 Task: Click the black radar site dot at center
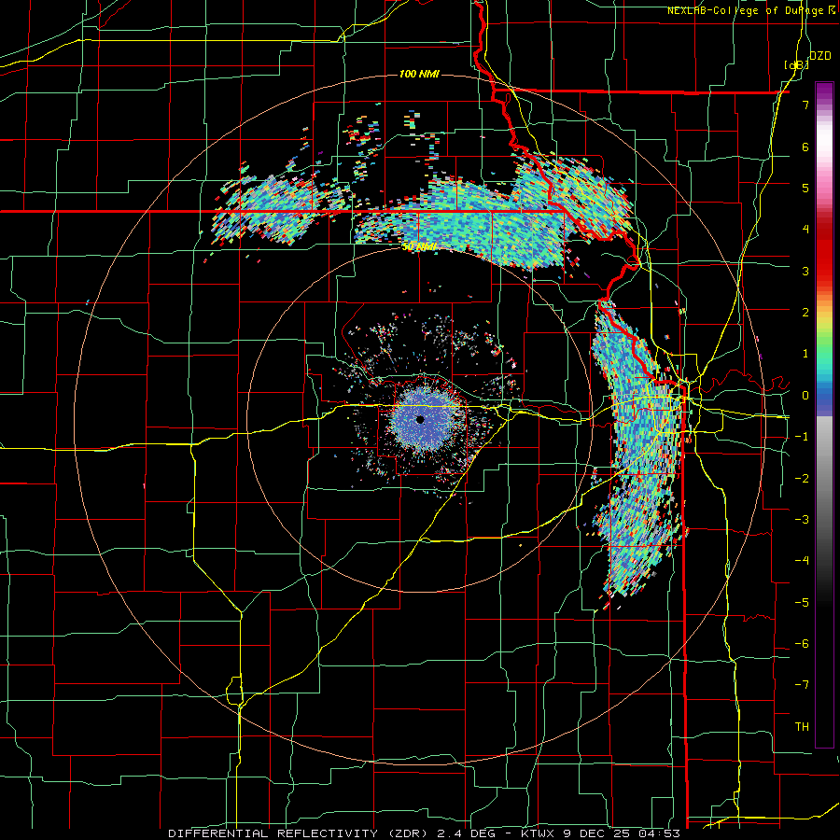[420, 419]
